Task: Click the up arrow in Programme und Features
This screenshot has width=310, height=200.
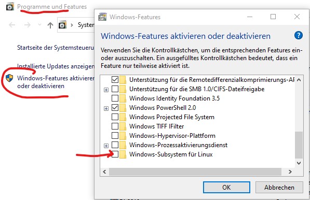Action: pos(50,25)
